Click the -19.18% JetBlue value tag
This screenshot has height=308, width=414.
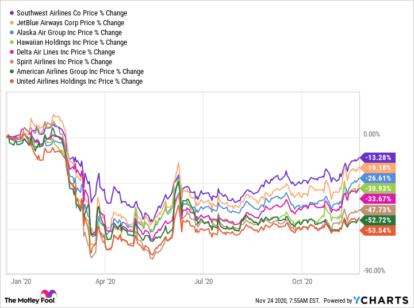tap(379, 167)
